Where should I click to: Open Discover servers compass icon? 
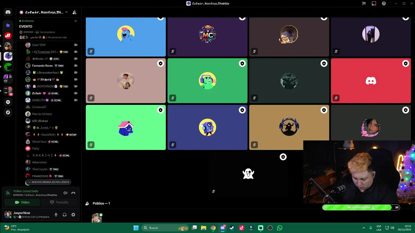coord(8,112)
